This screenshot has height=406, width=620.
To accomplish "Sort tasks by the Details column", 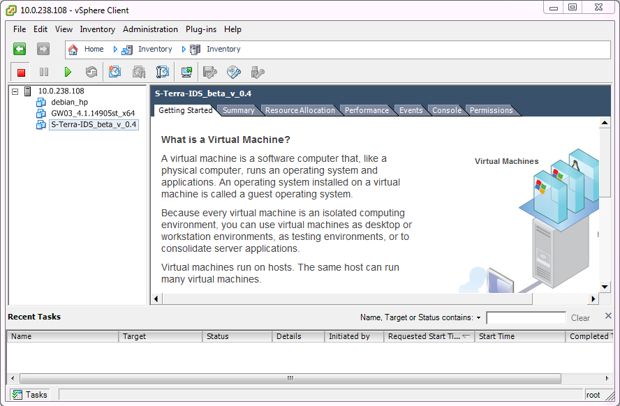I will pyautogui.click(x=298, y=336).
